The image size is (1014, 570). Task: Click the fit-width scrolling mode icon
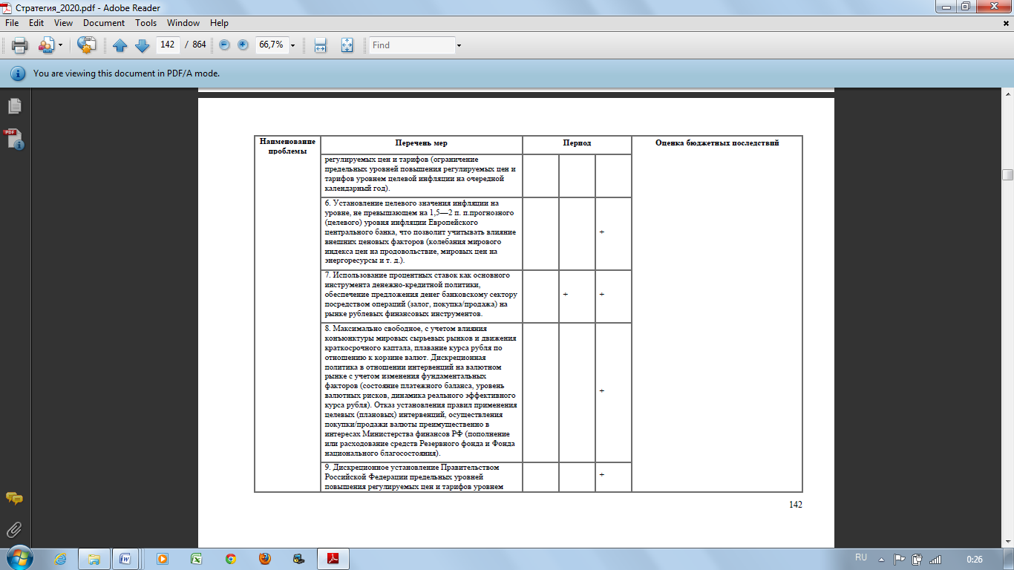[x=321, y=45]
